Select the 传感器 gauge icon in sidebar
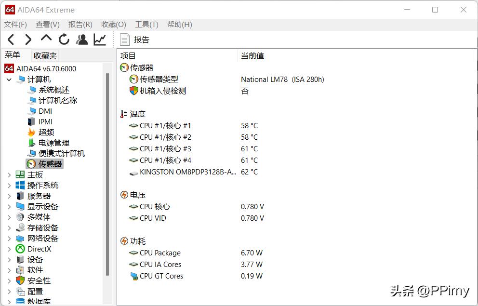Image resolution: width=478 pixels, height=306 pixels. click(32, 164)
